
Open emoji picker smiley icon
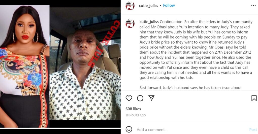pyautogui.click(x=129, y=129)
